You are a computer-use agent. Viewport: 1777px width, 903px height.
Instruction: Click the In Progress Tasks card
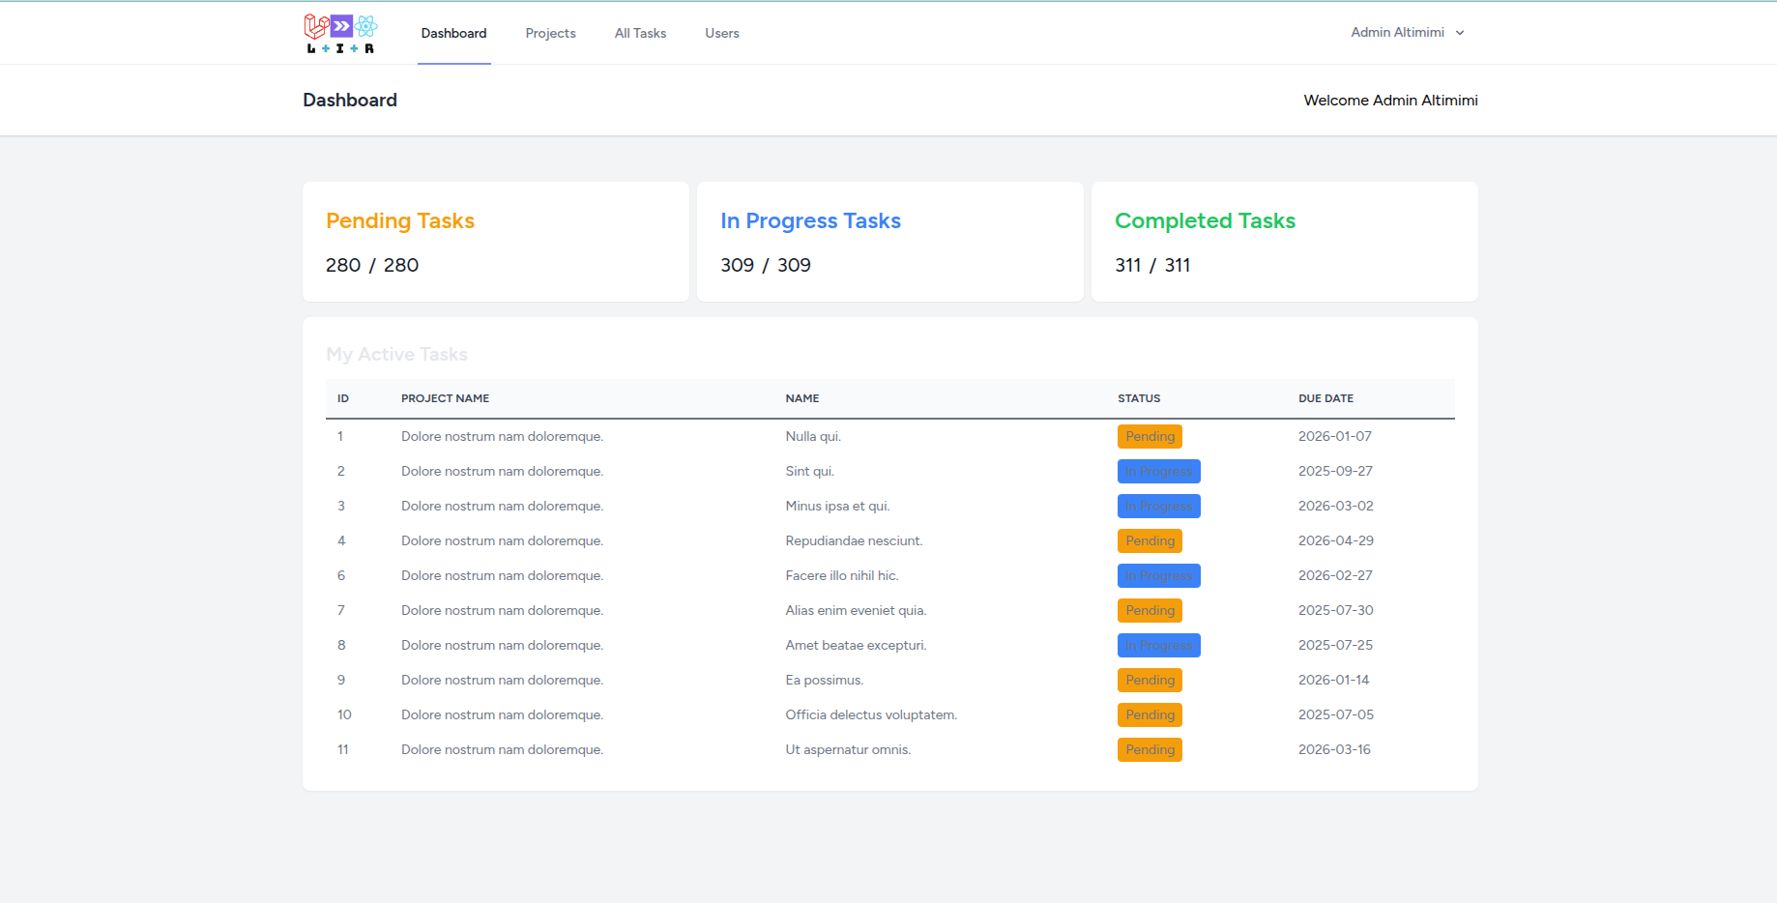(x=889, y=242)
